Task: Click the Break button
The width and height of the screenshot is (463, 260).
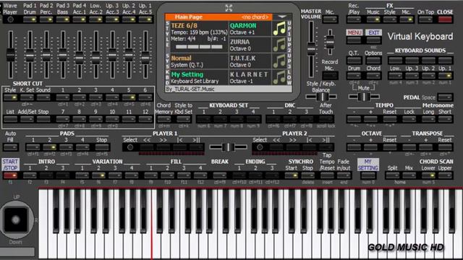Action: 220,175
